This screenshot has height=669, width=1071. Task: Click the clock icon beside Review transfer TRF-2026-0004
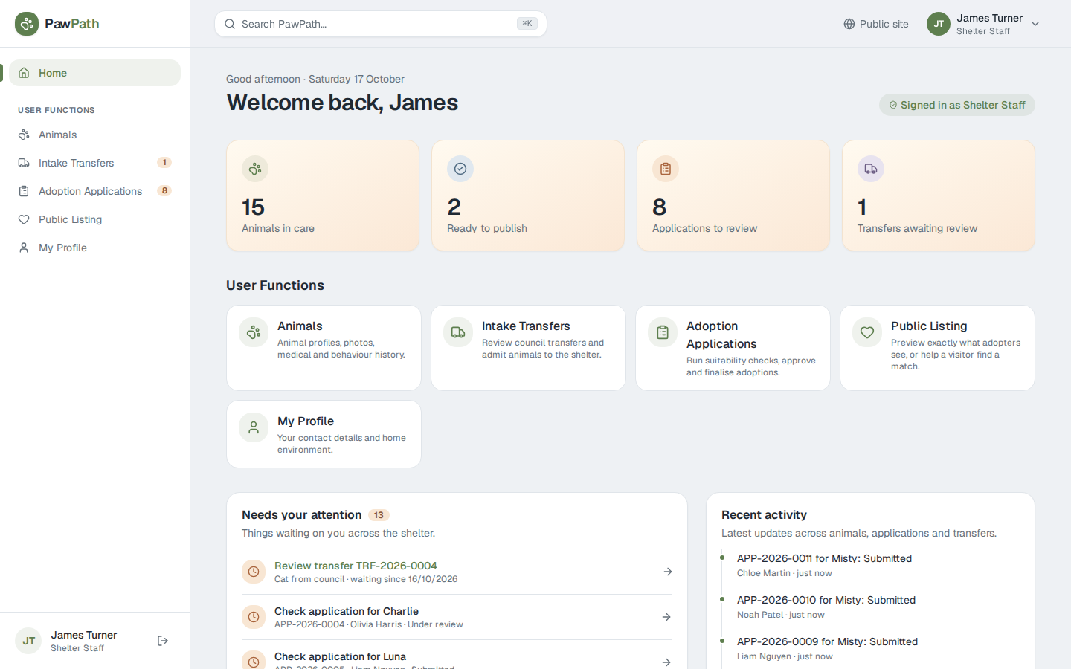click(254, 572)
